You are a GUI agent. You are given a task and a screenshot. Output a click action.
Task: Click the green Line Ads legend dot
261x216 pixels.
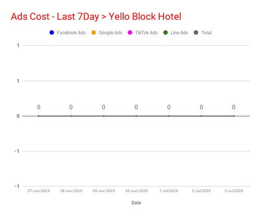[165, 33]
